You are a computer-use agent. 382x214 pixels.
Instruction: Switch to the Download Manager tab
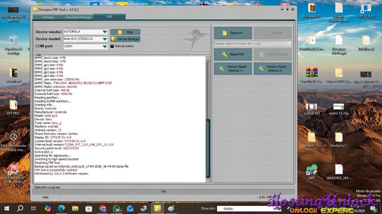[78, 17]
